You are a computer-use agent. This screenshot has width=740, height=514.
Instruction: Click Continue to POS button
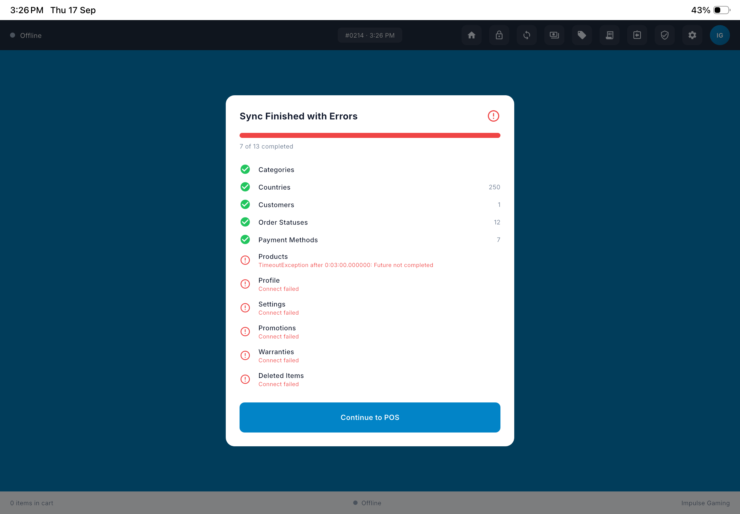370,417
